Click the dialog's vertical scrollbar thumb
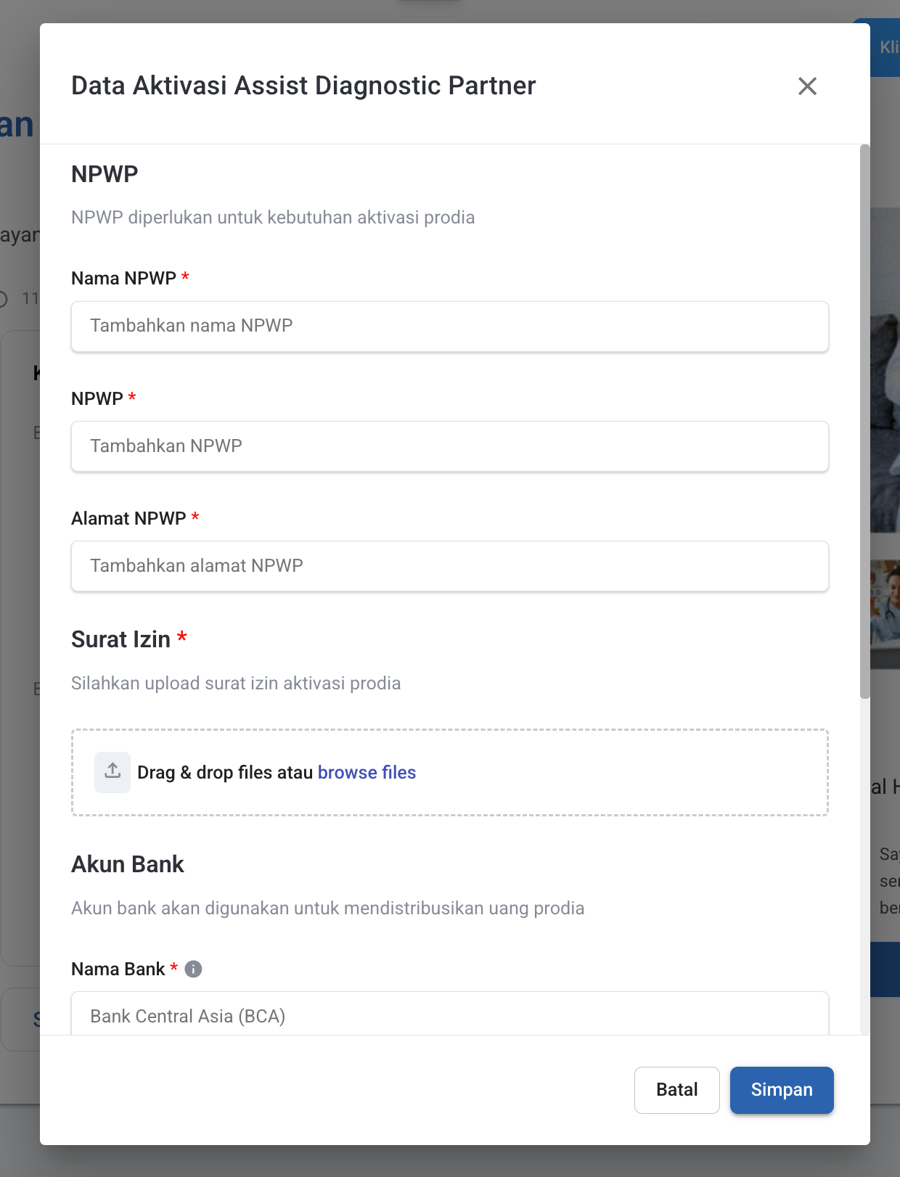Image resolution: width=900 pixels, height=1177 pixels. coord(864,421)
